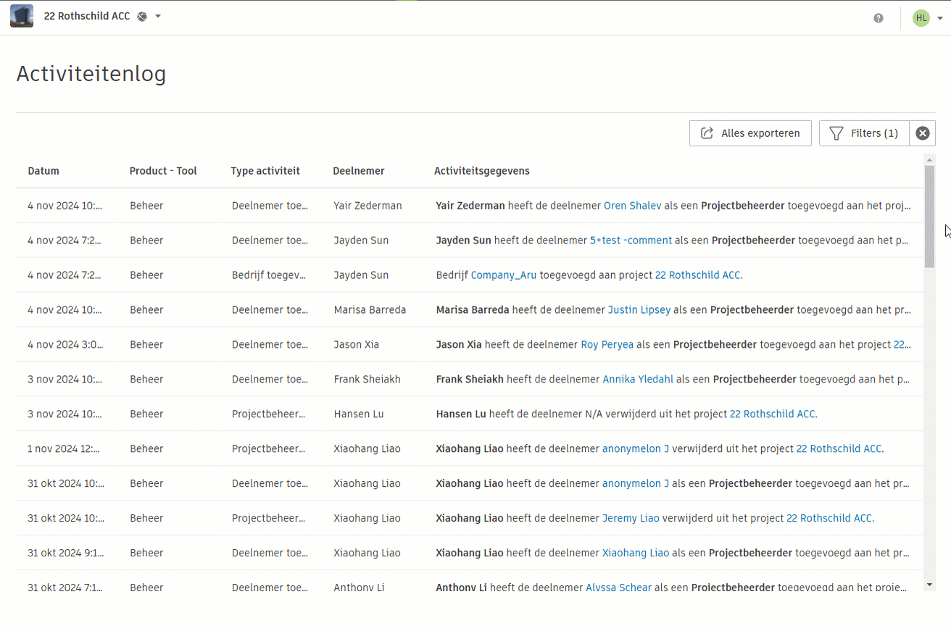Screen dimensions: 951x631
Task: Click the Annika Yledahl link
Action: tap(638, 380)
